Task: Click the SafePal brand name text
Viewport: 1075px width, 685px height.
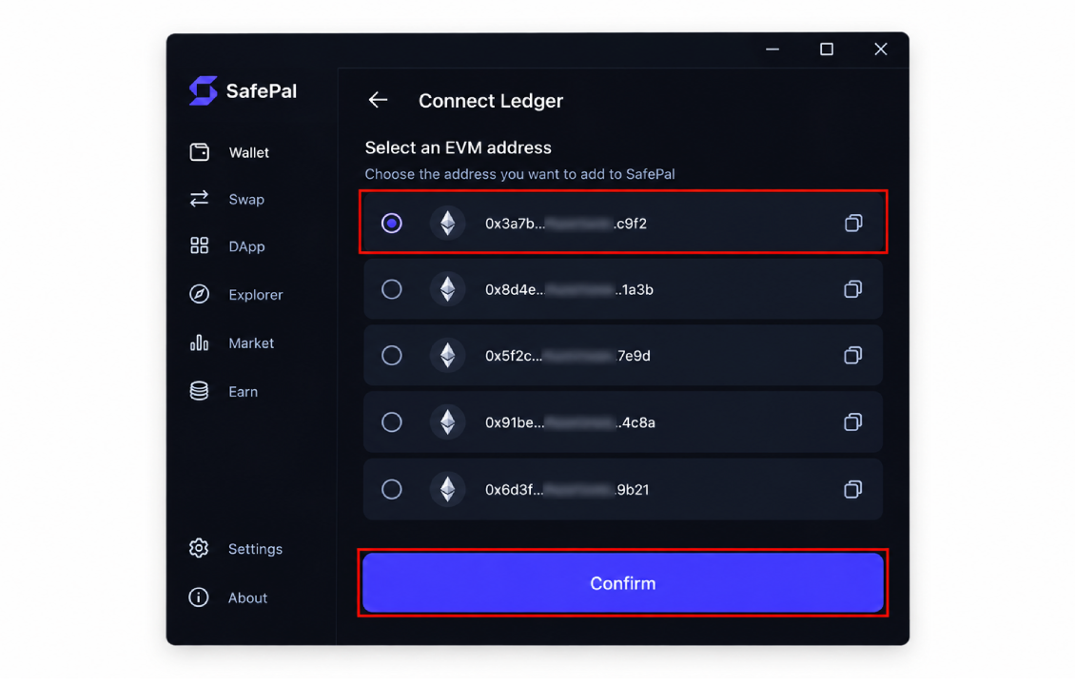Action: [262, 91]
